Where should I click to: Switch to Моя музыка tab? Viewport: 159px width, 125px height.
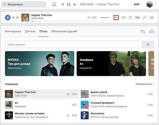13,31
